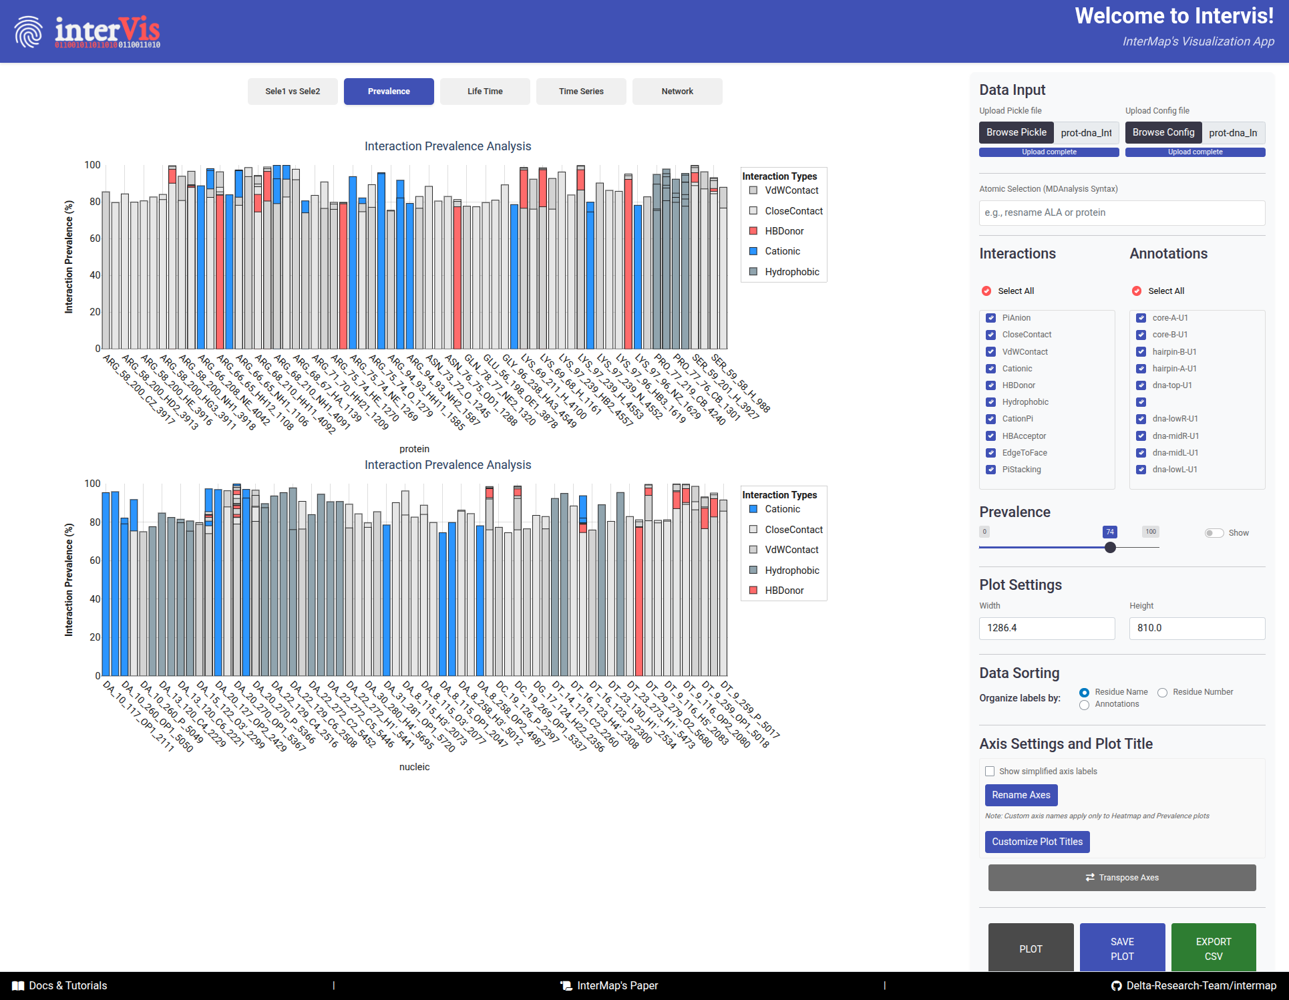Viewport: 1289px width, 1000px height.
Task: Click the InterVis fingerprint logo icon
Action: pos(28,31)
